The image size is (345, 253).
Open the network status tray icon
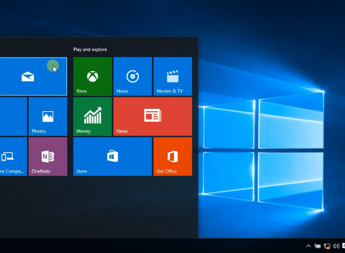coord(327,246)
